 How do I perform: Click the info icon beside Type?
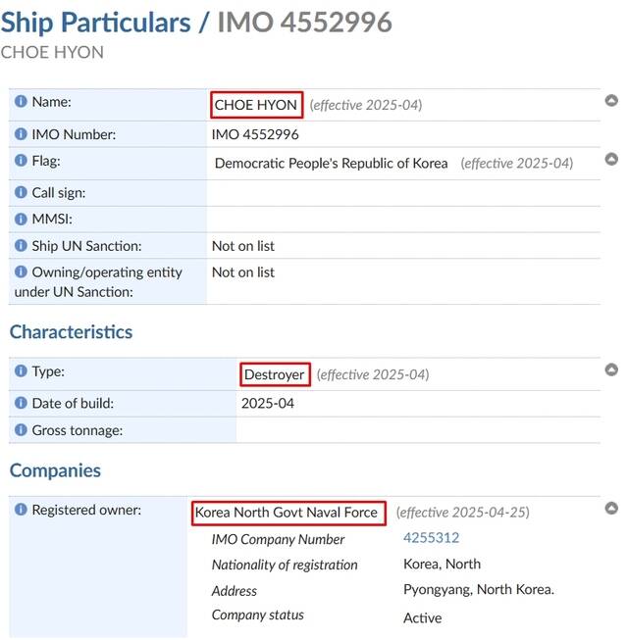(x=21, y=372)
